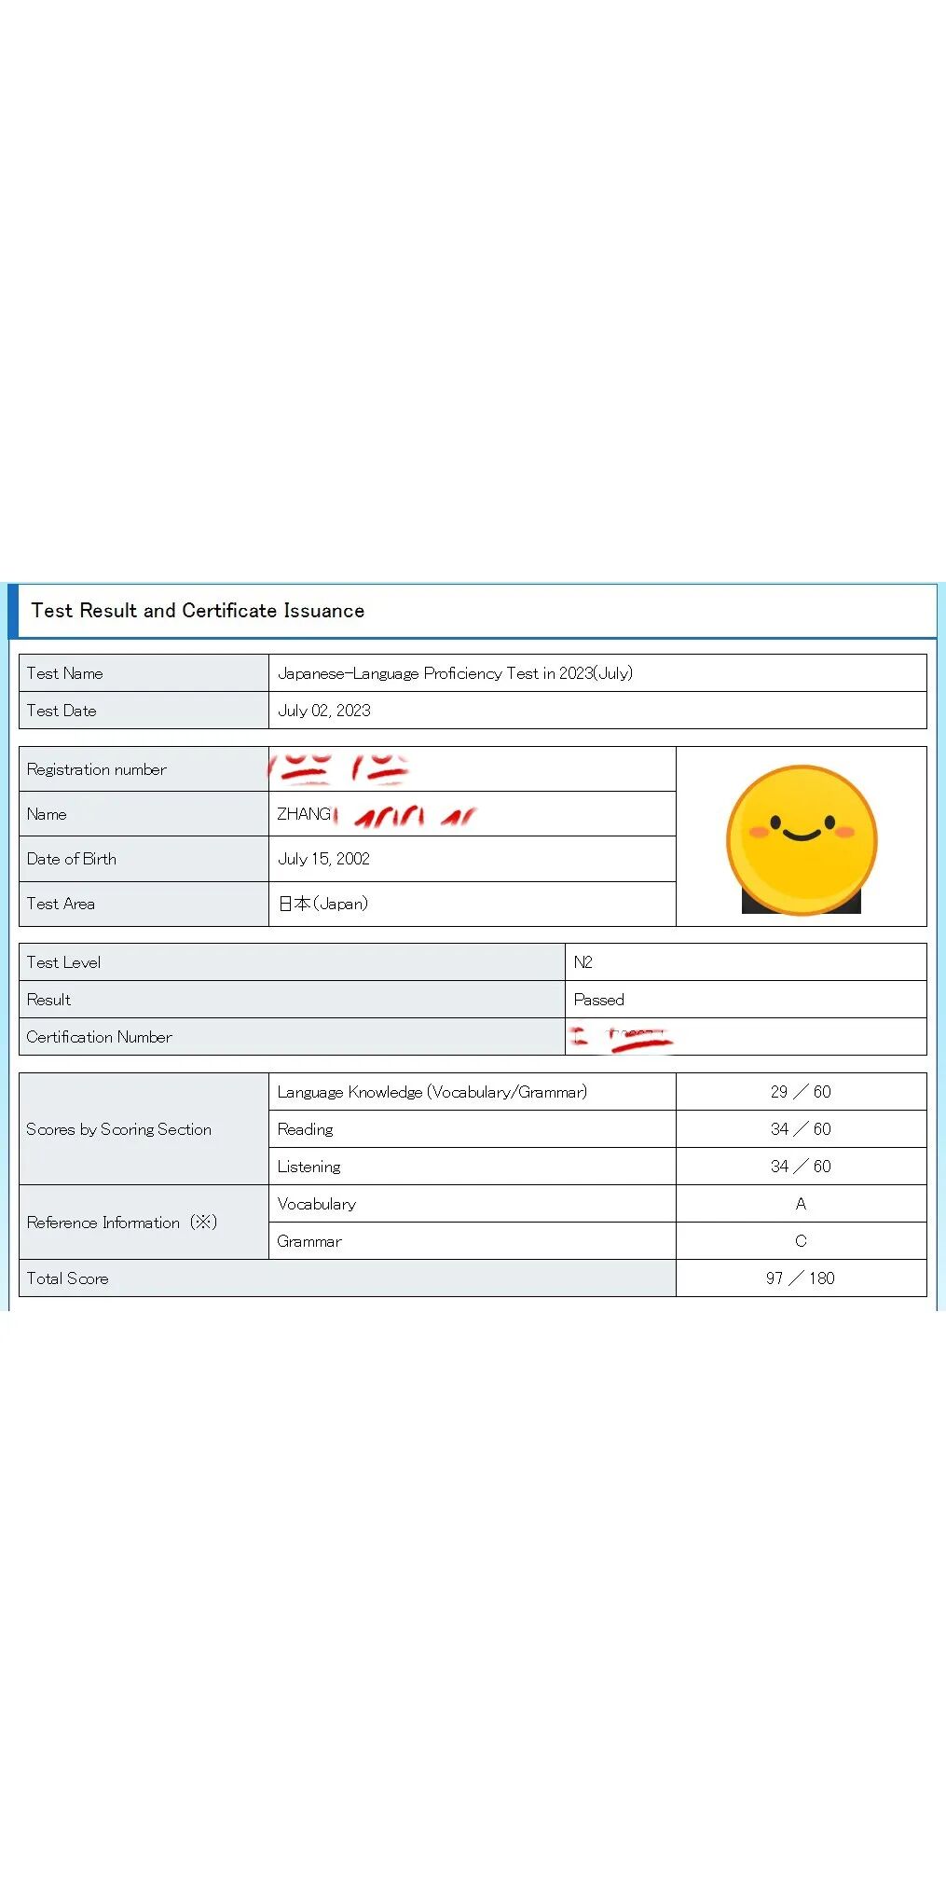Click the Vocabulary grade 'A'

[x=801, y=1204]
